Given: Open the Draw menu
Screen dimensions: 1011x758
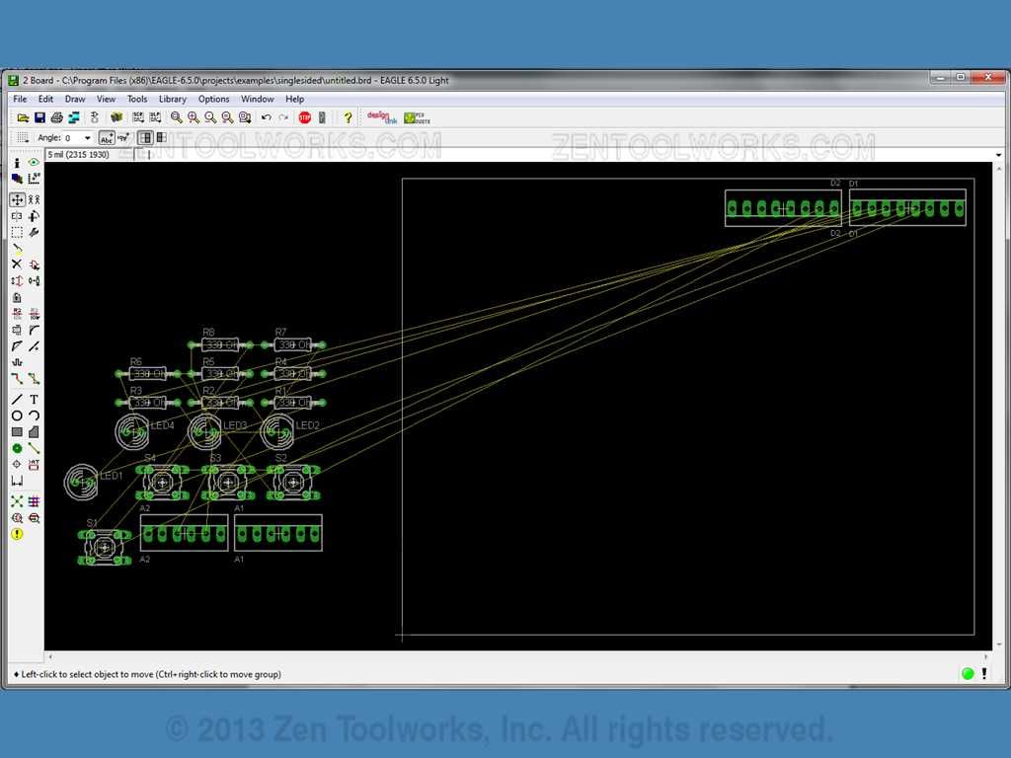Looking at the screenshot, I should click(75, 99).
